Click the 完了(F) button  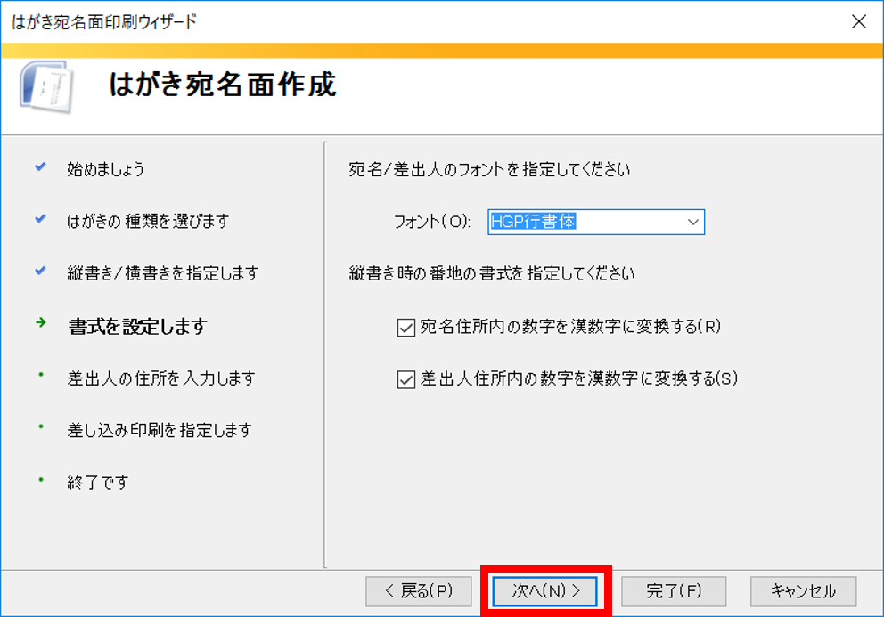point(674,590)
